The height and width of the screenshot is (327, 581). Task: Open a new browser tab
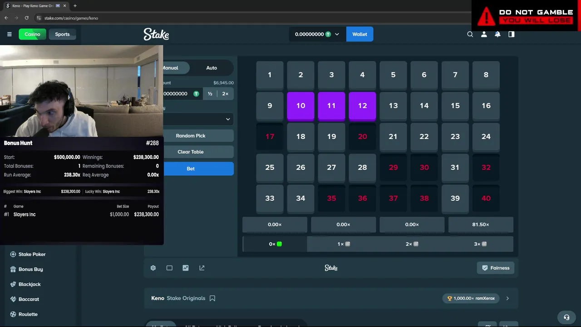75,6
